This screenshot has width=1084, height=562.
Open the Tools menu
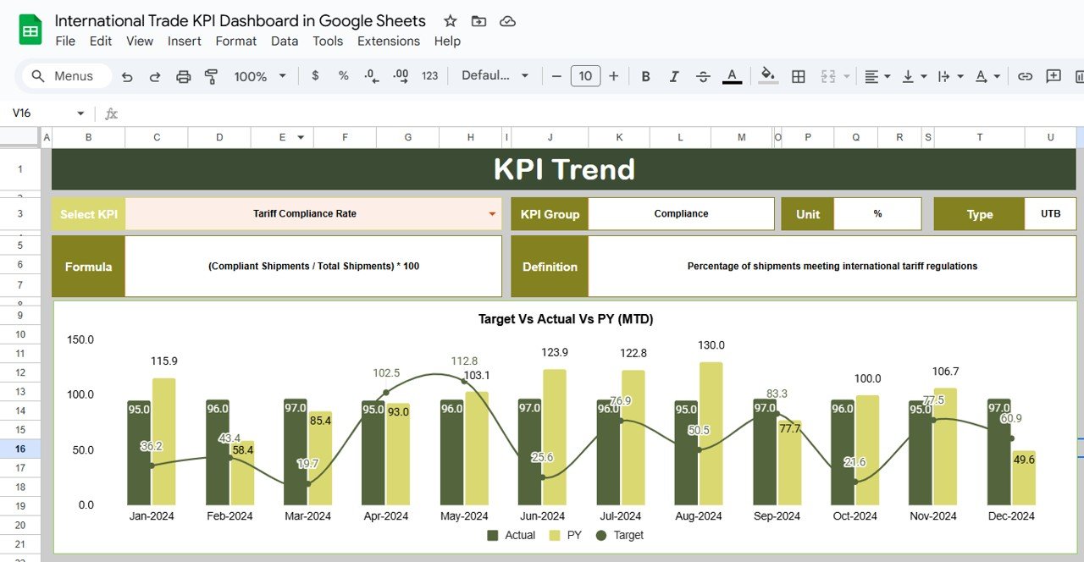[x=328, y=41]
